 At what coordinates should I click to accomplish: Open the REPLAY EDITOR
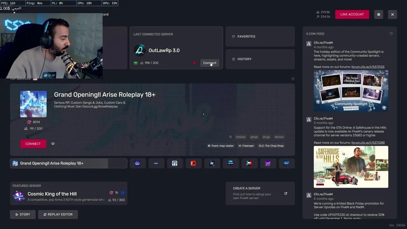[58, 214]
